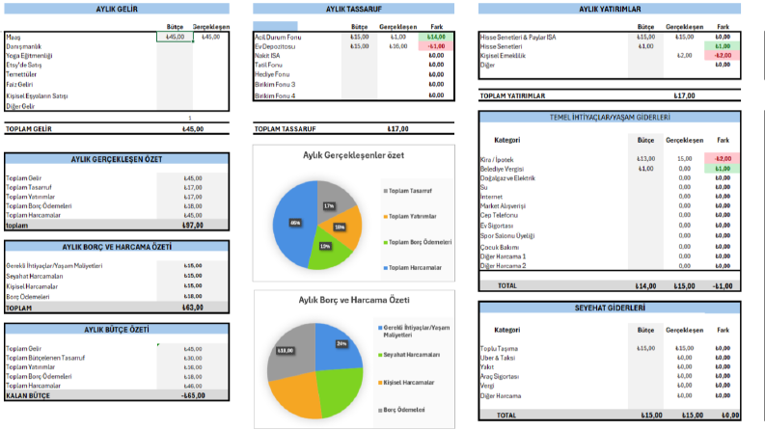
Task: Select the Diğer Gelir row label
Action: (x=20, y=106)
